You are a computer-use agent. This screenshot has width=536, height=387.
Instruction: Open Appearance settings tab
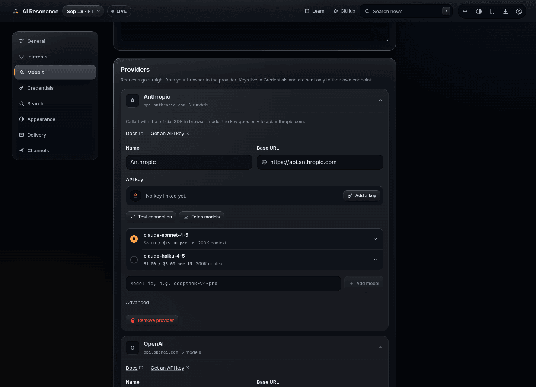[55, 119]
